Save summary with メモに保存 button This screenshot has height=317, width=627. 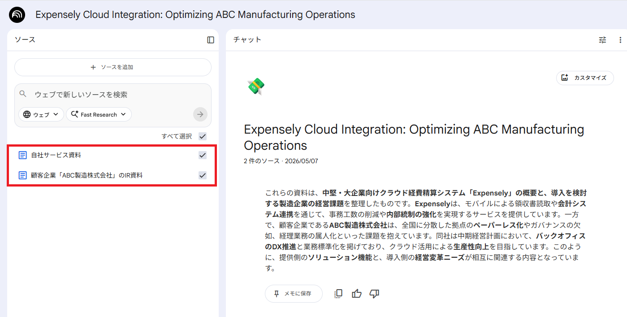point(294,294)
